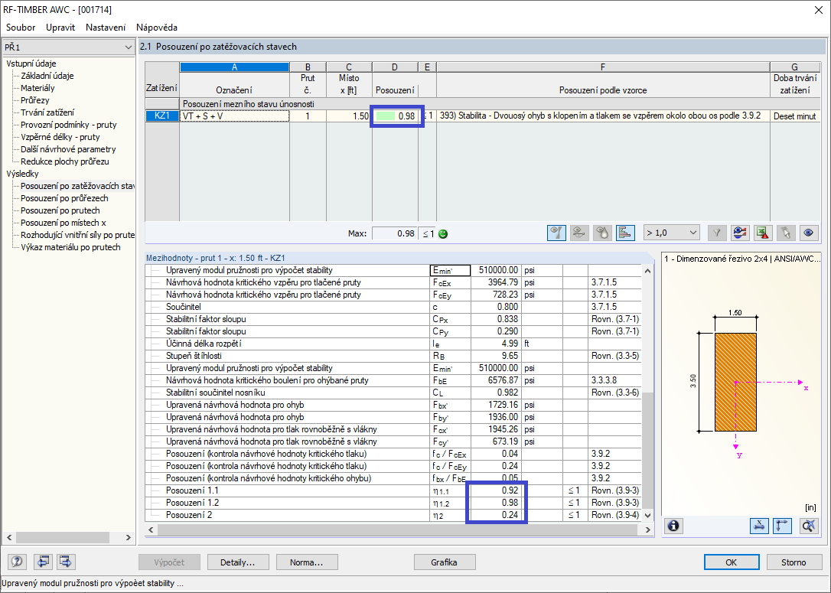
Task: Toggle the colored result bars icon
Action: coord(625,233)
